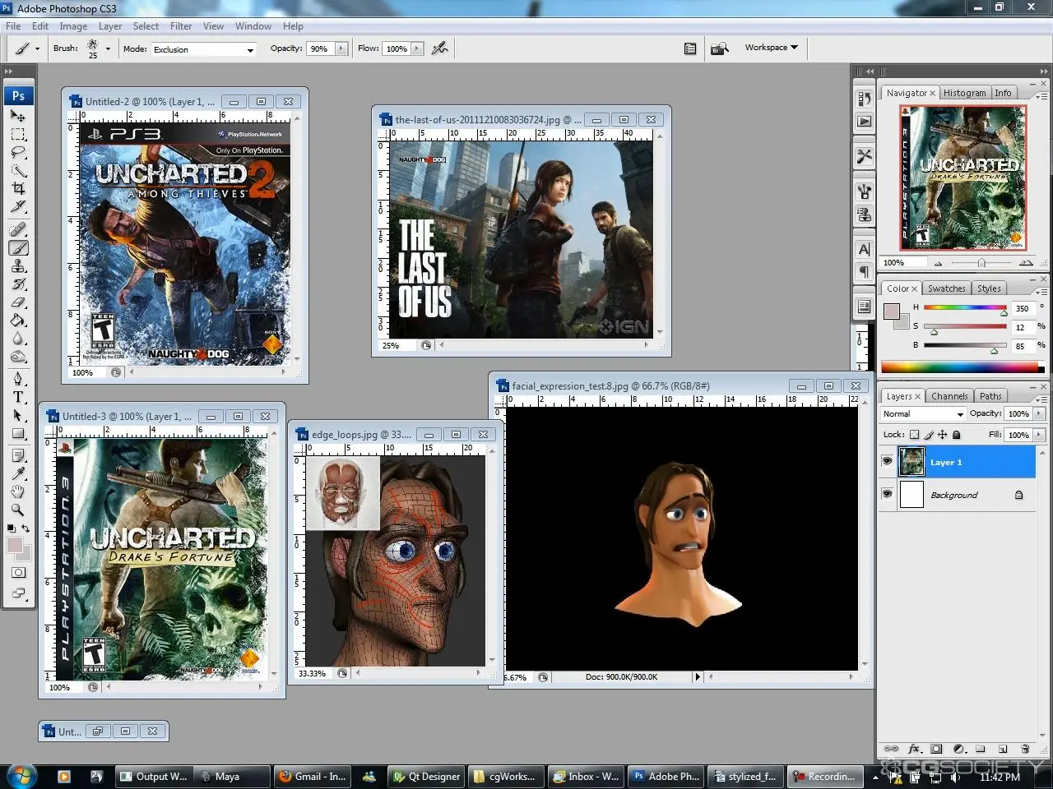
Task: Click the foreground color swatch in Color panel
Action: (x=892, y=311)
